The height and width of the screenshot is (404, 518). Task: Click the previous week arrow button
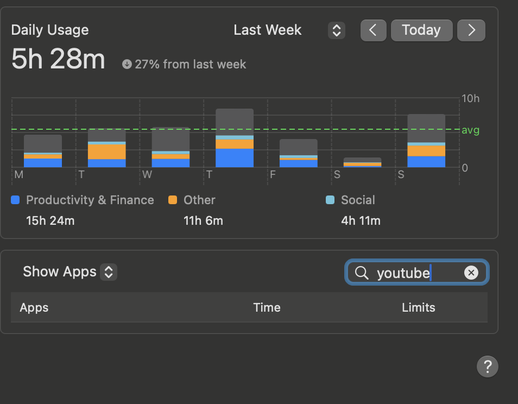(373, 30)
